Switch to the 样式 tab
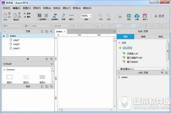Image resolution: width=171 pixels, height=113 pixels. coord(160,37)
